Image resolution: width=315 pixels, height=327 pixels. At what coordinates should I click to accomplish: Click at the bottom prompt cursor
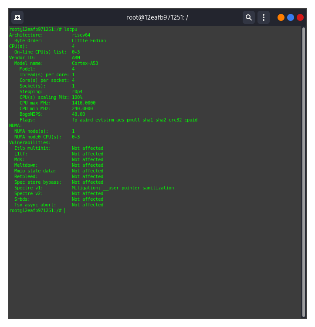pyautogui.click(x=64, y=210)
